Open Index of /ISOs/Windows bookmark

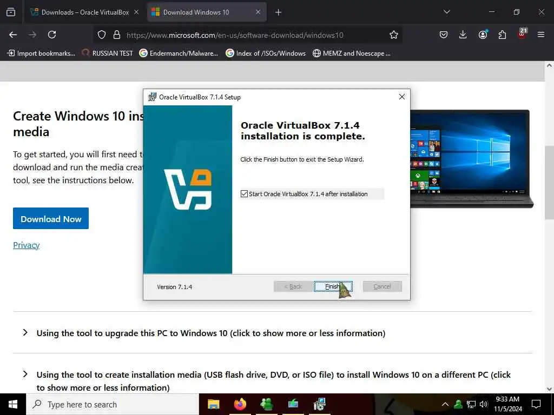[x=266, y=53]
